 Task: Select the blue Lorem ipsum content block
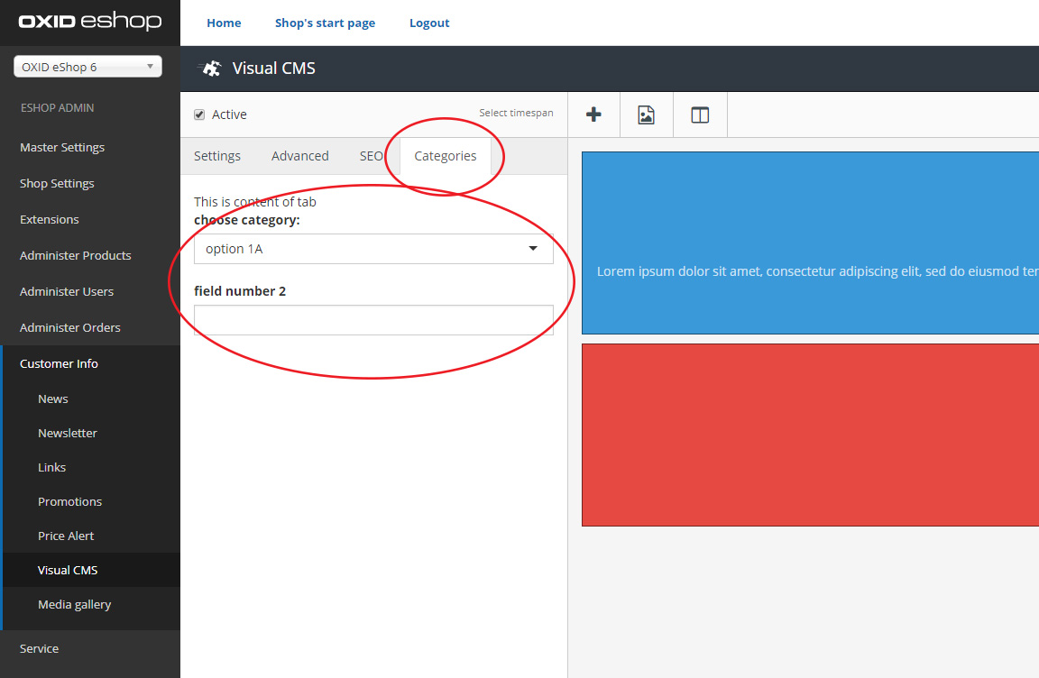click(810, 243)
